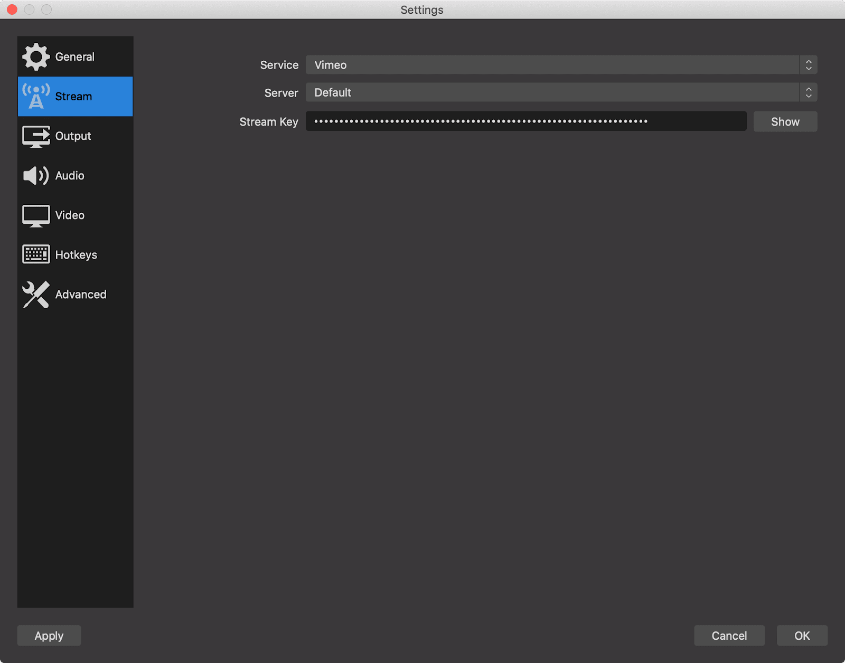Click the Output monitor arrow icon
Screen dimensions: 845x663
point(36,136)
